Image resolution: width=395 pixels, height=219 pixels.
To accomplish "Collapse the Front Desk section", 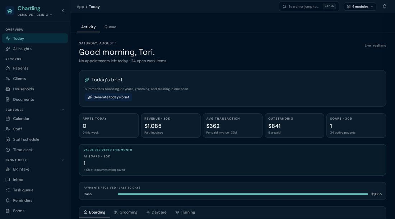I will tap(63, 160).
